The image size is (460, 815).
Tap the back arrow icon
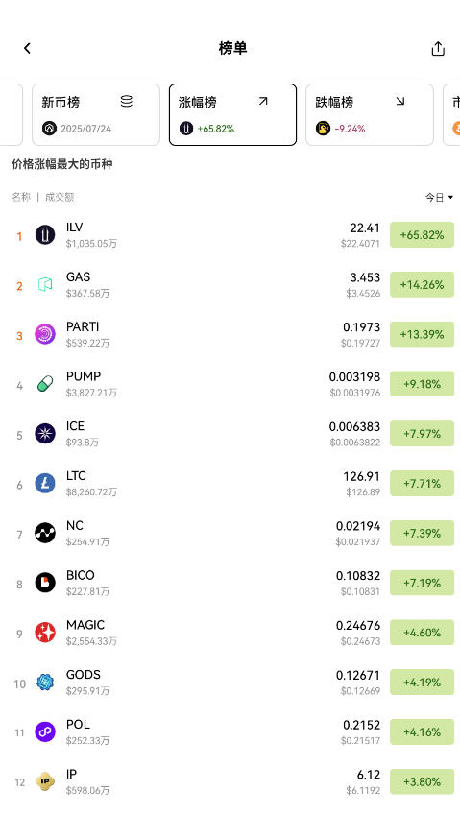tap(27, 48)
